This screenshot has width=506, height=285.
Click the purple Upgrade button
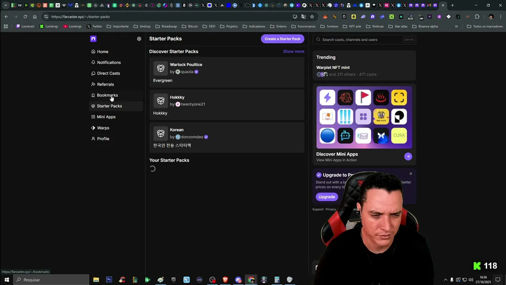coord(327,197)
